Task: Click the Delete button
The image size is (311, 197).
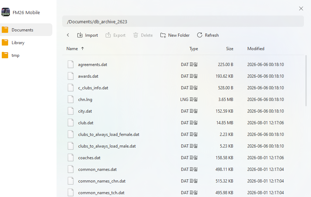Action: [x=143, y=35]
